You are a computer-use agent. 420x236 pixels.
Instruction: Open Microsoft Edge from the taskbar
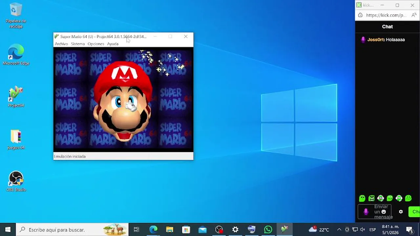click(153, 229)
